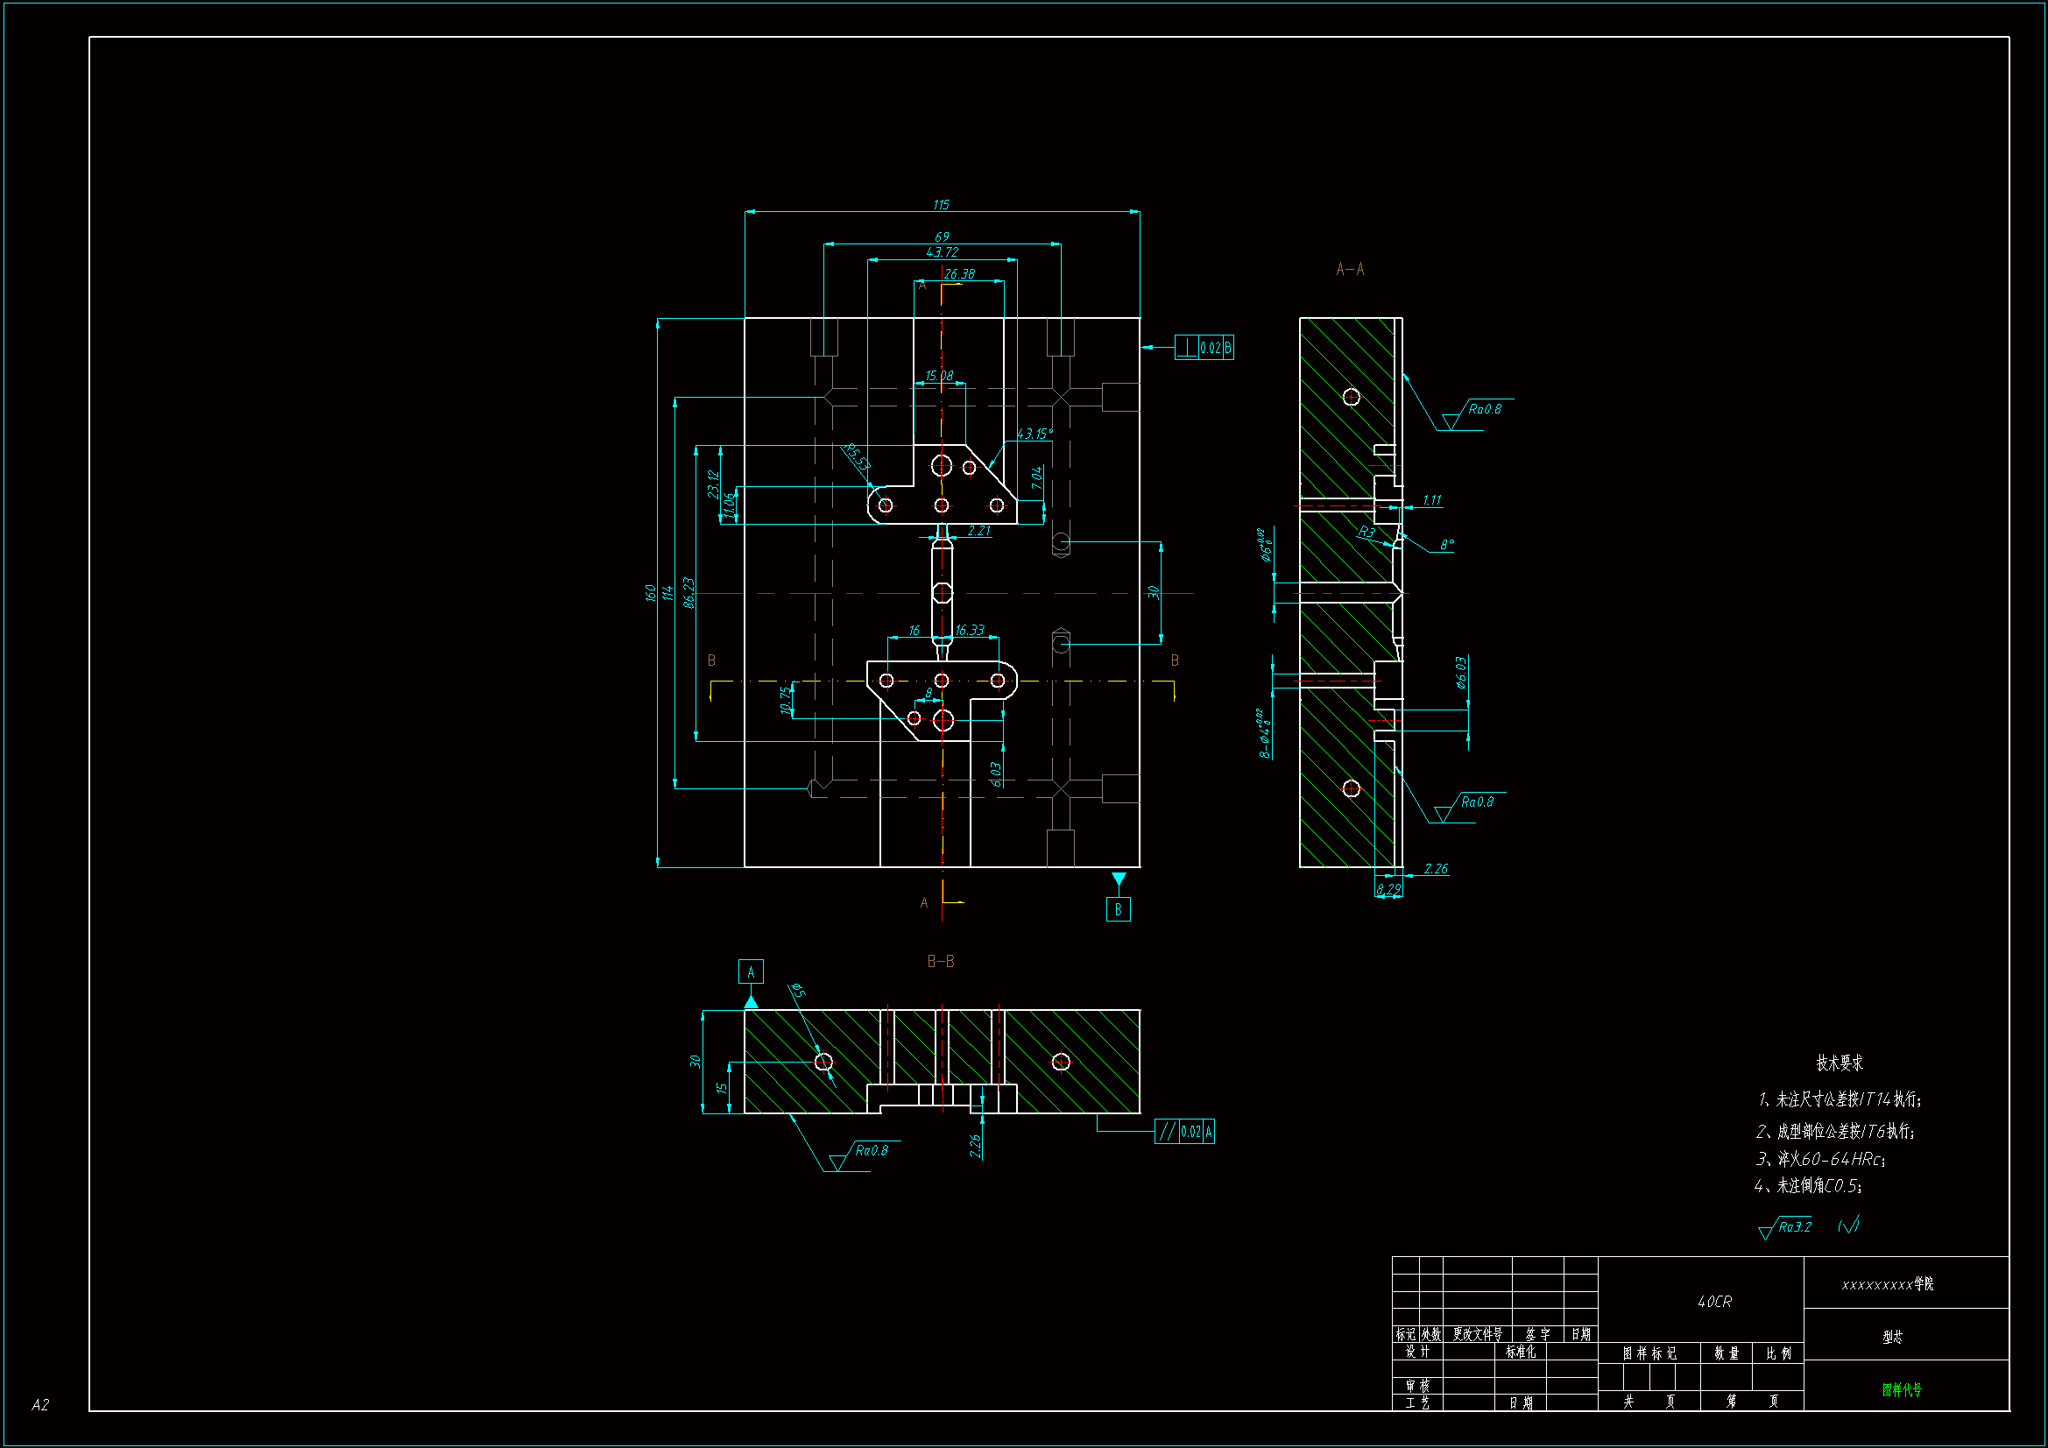This screenshot has width=2048, height=1448.
Task: Click the 技术要求 heading text
Action: coord(1840,1063)
